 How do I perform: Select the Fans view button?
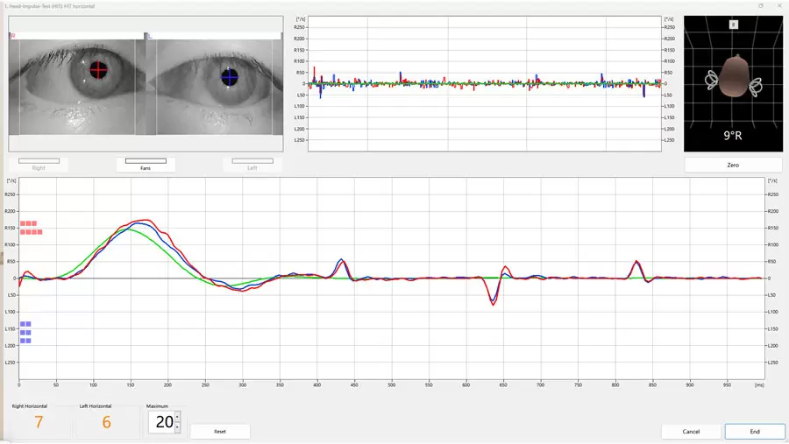coord(146,164)
